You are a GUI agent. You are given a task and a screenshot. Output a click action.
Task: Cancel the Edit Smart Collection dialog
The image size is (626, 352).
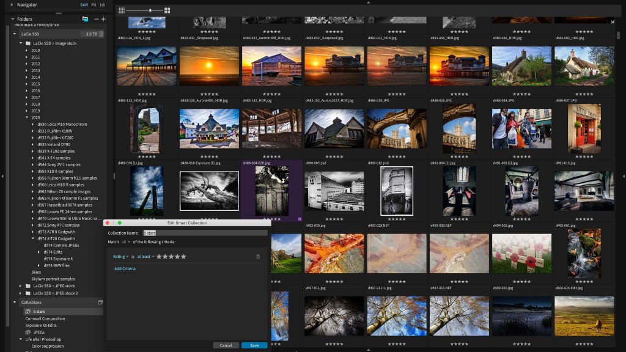[226, 345]
